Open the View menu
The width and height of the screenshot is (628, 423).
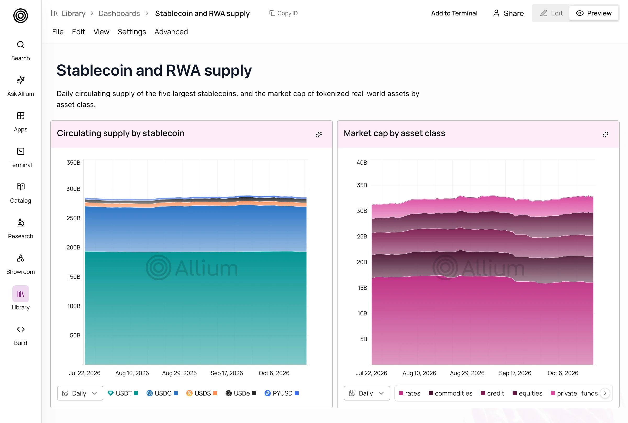click(101, 32)
